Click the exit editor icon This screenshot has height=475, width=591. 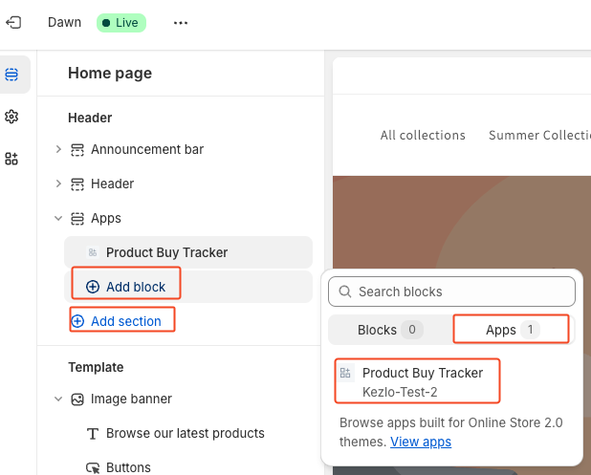(13, 22)
